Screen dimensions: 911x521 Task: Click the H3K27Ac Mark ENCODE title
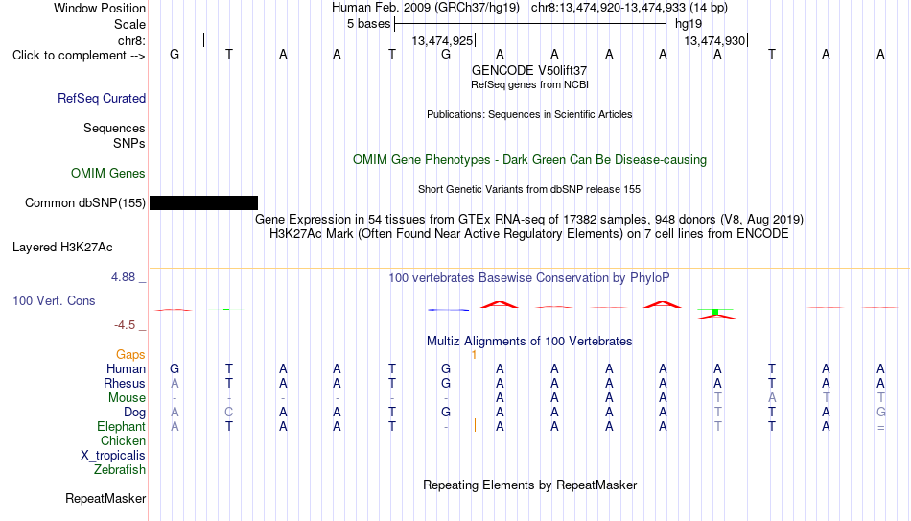pos(529,234)
